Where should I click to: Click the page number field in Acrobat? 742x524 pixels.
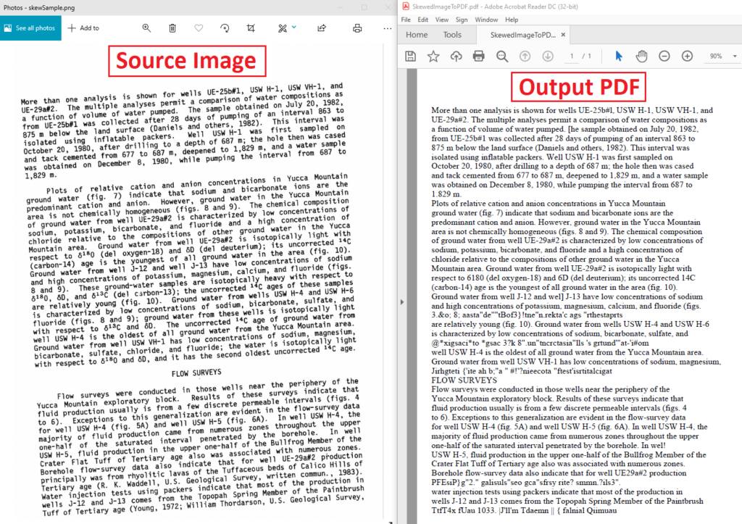pos(572,57)
